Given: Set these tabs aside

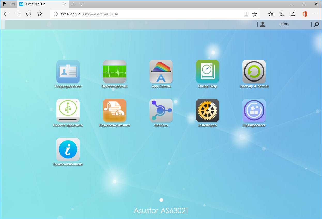Looking at the screenshot, I should point(13,4).
